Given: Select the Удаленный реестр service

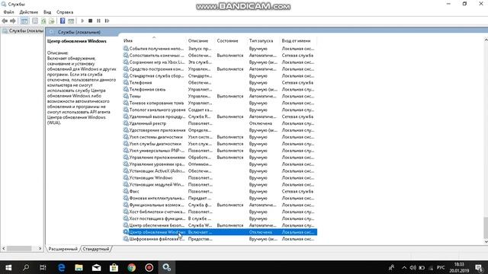Looking at the screenshot, I should click(220, 123).
